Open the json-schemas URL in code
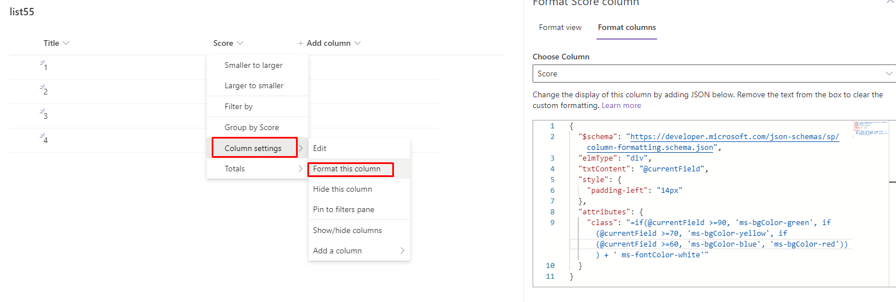 click(x=734, y=136)
